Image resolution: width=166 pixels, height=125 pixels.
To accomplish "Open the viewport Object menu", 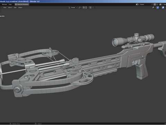I will [x=20, y=8].
